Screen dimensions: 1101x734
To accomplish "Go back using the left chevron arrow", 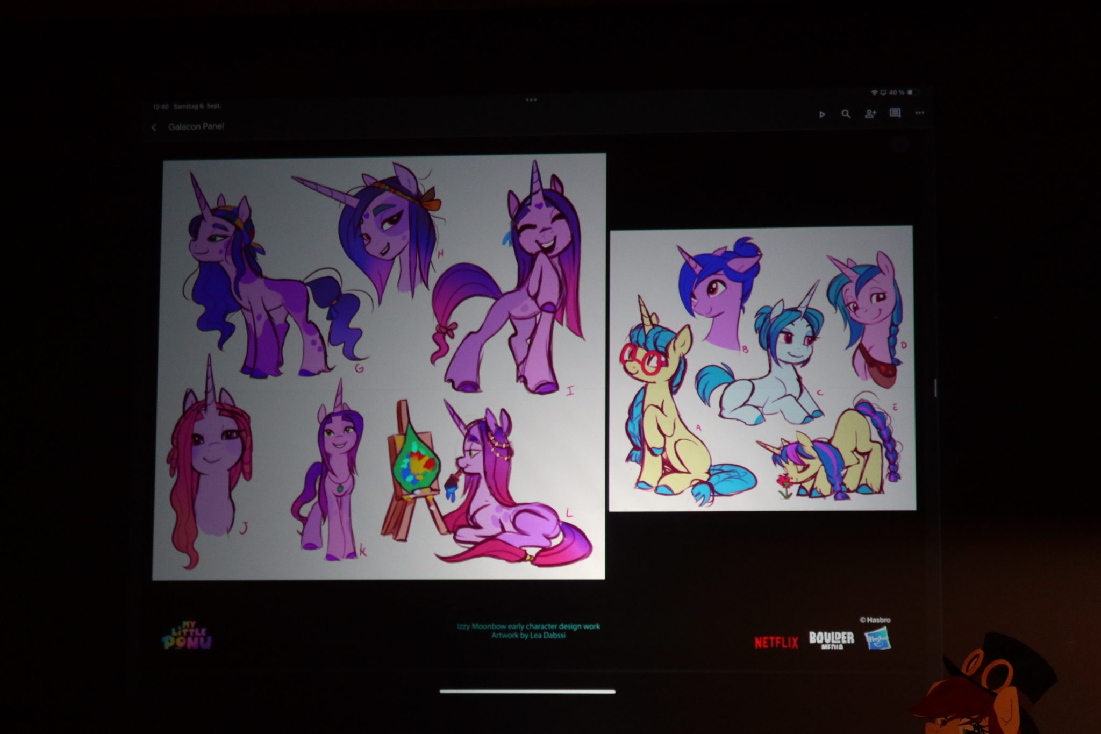I will click(x=154, y=127).
